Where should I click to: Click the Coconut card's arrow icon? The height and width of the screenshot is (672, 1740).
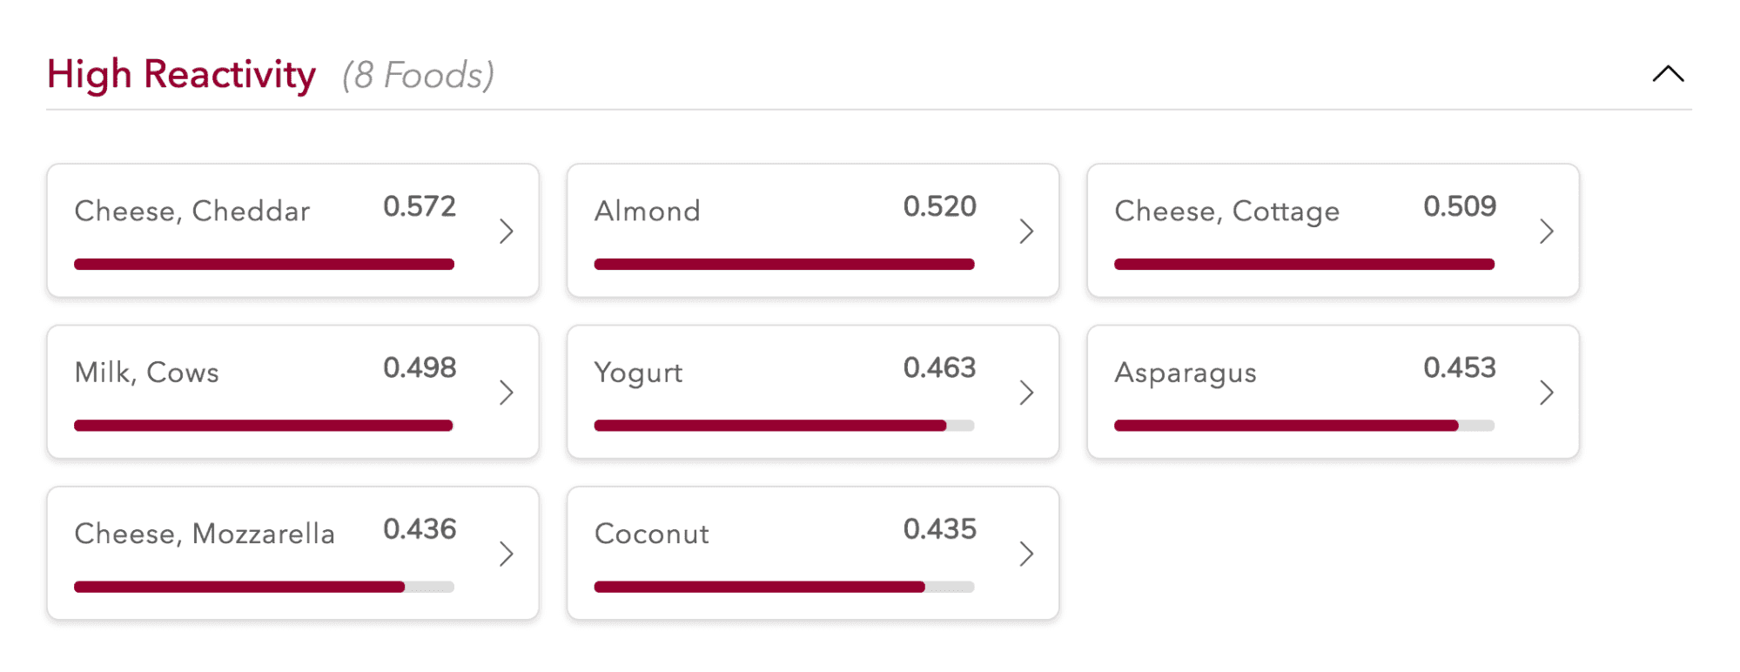click(x=1026, y=554)
